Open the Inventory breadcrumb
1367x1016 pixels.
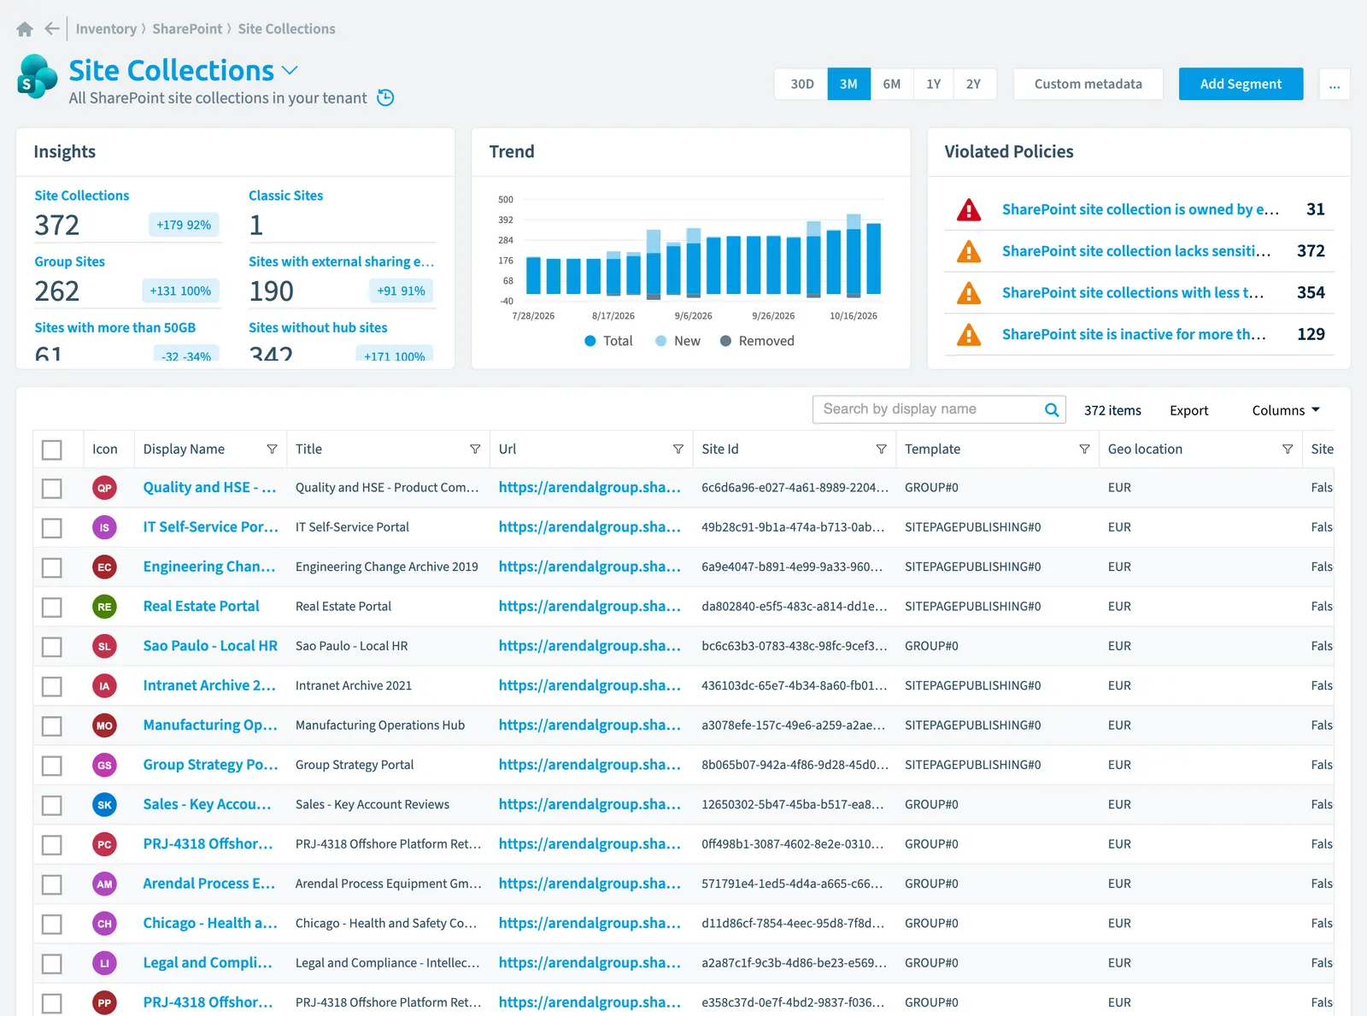click(x=106, y=29)
